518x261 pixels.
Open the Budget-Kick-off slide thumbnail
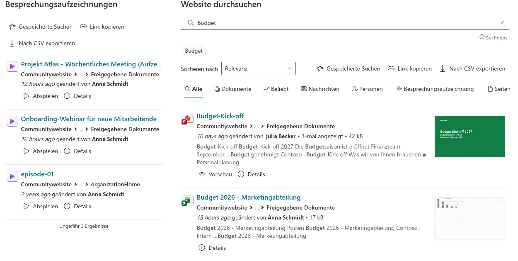(x=470, y=137)
